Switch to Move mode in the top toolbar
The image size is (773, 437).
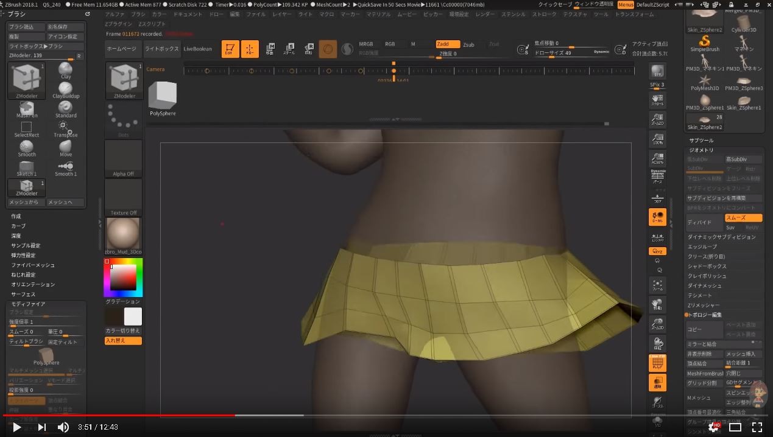tap(270, 47)
